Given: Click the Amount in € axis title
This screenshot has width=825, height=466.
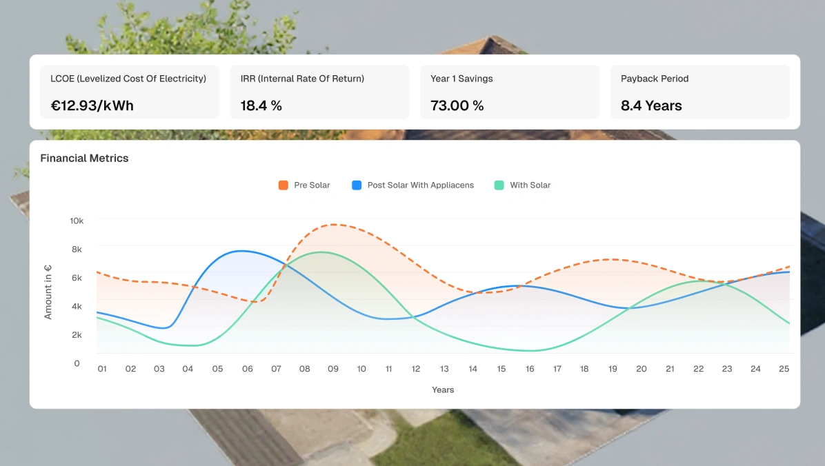Looking at the screenshot, I should tap(48, 292).
